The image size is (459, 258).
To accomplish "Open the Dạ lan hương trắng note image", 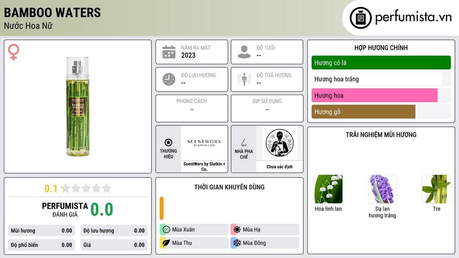I will [382, 189].
